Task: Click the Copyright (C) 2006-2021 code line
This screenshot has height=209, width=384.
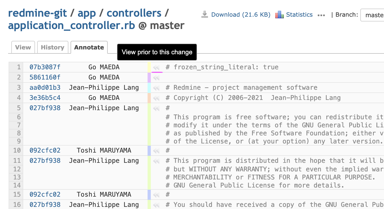Action: tap(253, 98)
